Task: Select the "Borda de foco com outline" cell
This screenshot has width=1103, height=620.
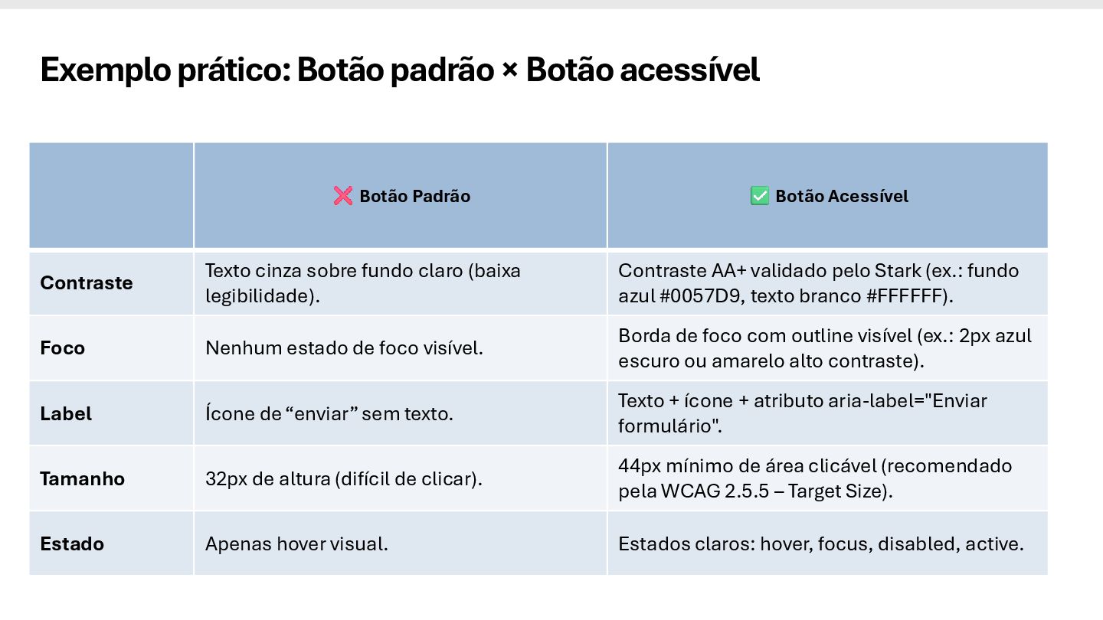Action: tap(825, 348)
